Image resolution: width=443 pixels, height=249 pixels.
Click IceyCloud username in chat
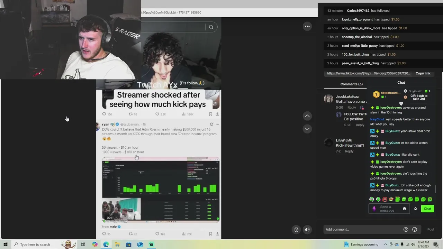(x=378, y=119)
